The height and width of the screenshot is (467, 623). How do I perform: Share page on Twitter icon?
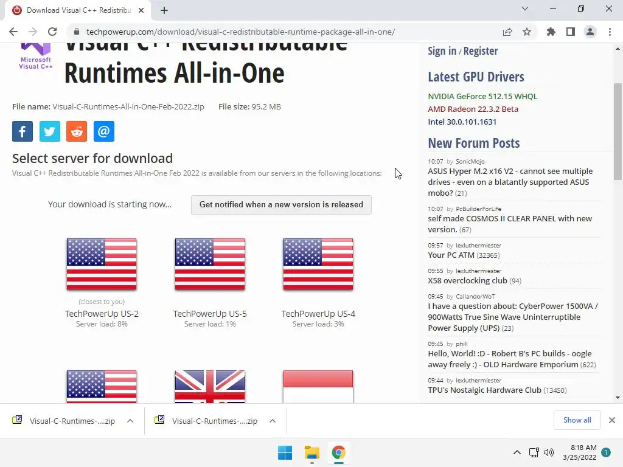pos(50,131)
